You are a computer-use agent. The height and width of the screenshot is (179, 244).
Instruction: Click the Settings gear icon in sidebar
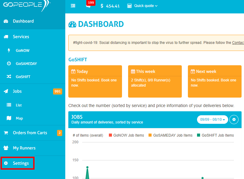(6, 163)
